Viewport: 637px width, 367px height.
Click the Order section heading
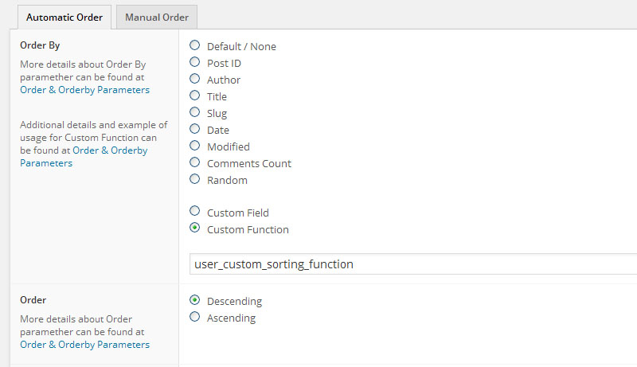[33, 299]
